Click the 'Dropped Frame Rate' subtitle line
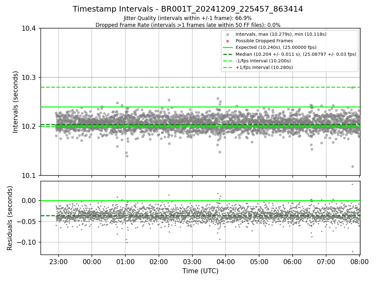This screenshot has width=376, height=282. pos(188,25)
